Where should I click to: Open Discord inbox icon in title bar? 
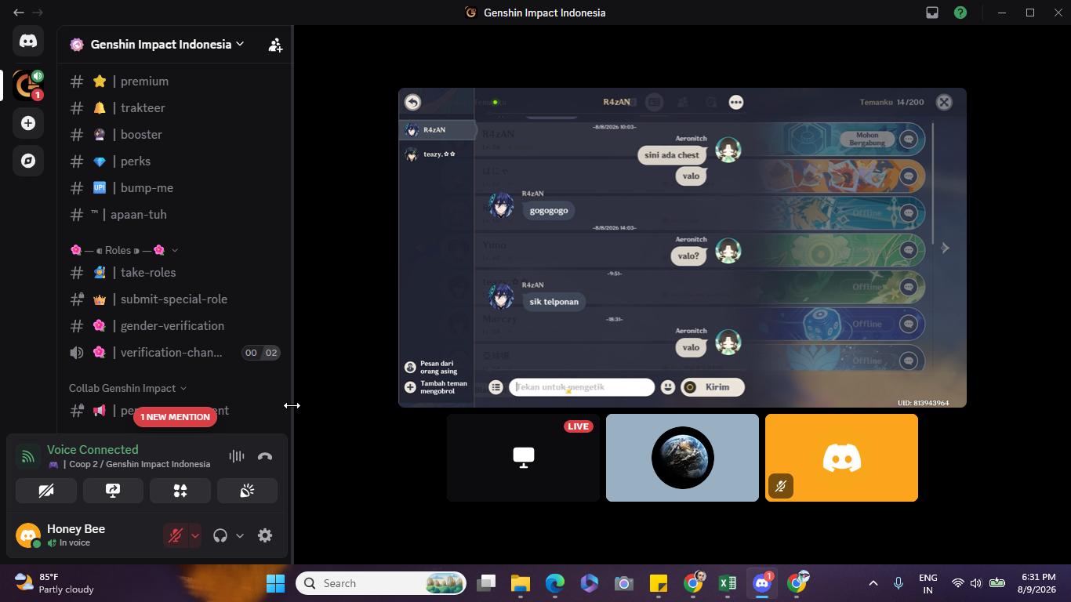click(932, 13)
